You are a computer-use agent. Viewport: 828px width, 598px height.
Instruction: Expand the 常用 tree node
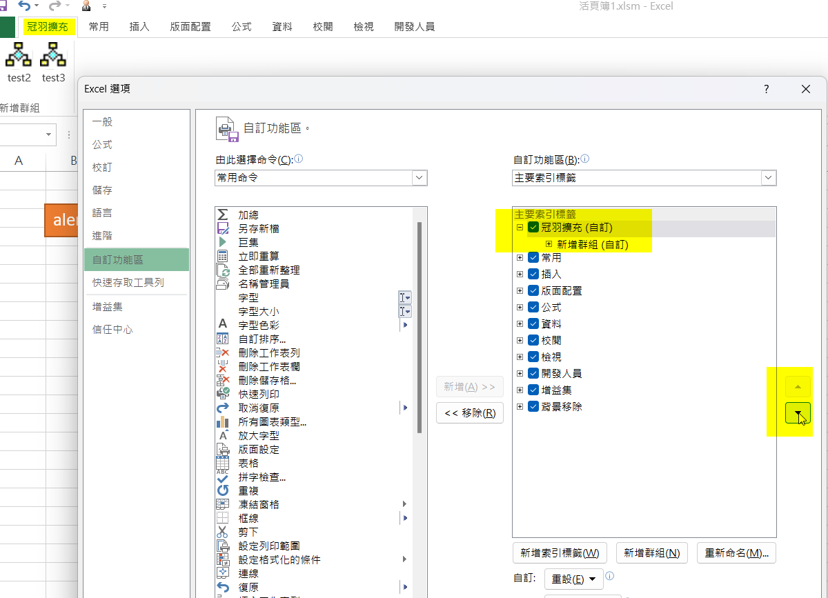tap(520, 257)
